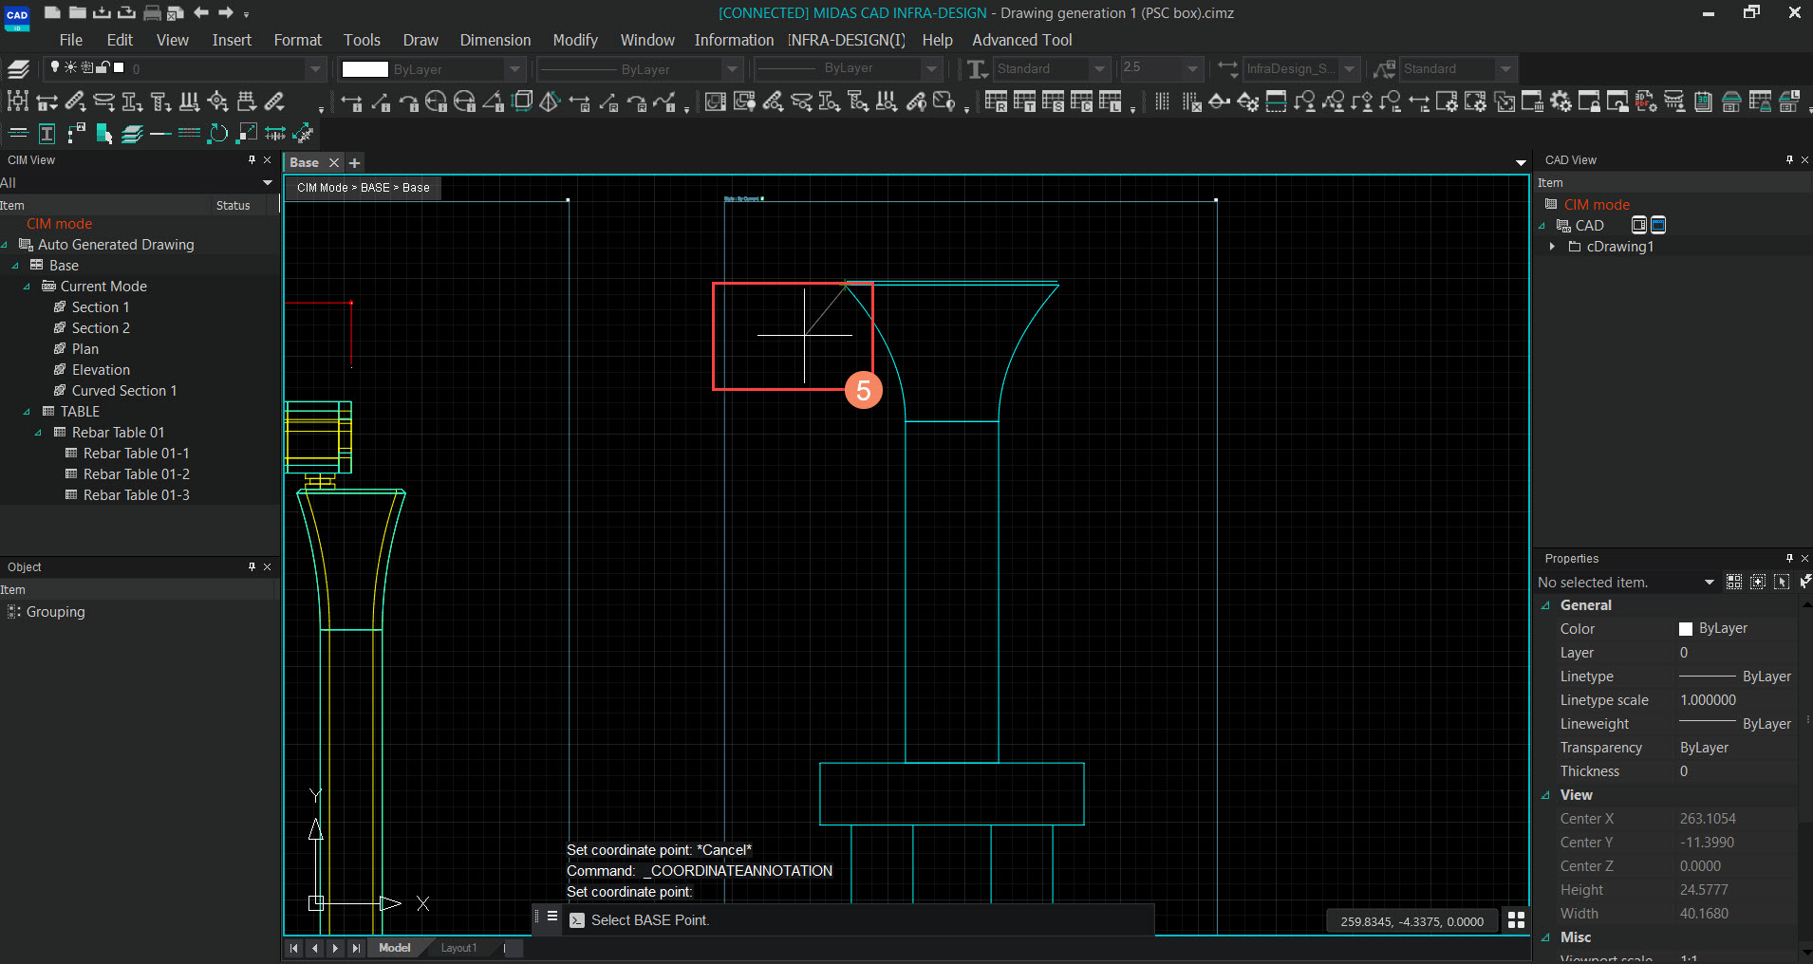Screen dimensions: 1813x964
Task: Click the Print icon in quick access bar
Action: [151, 12]
